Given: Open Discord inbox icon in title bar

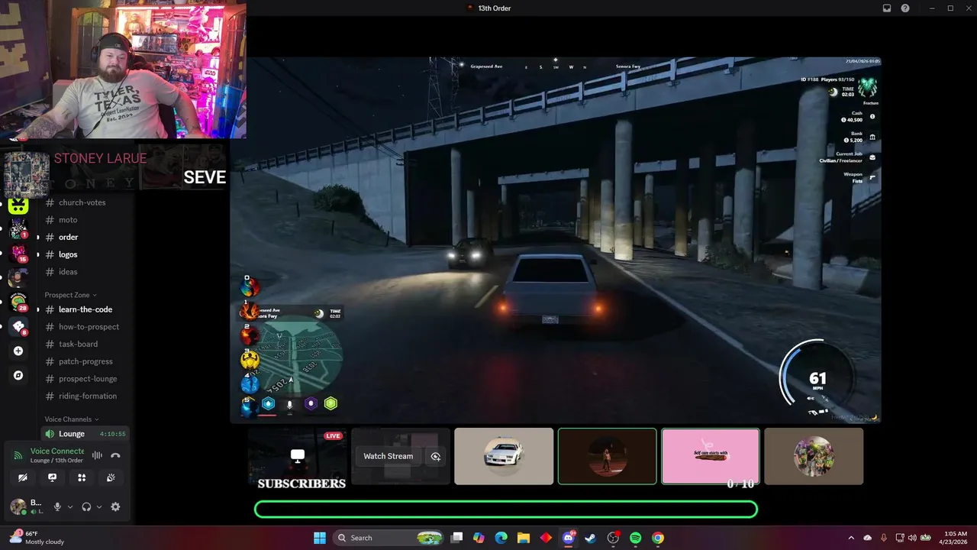Looking at the screenshot, I should pos(887,8).
